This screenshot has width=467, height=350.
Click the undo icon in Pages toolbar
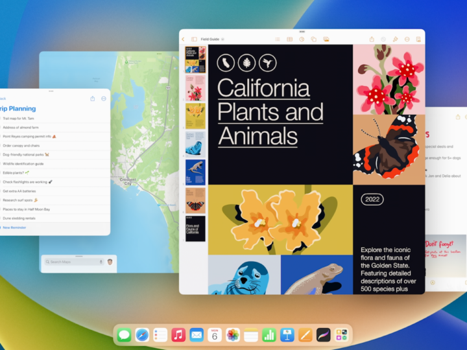tap(383, 40)
